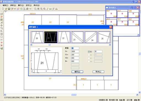The height and width of the screenshot is (101, 141).
Task: Click the print preview toolbar icon
Action: coord(24,9)
